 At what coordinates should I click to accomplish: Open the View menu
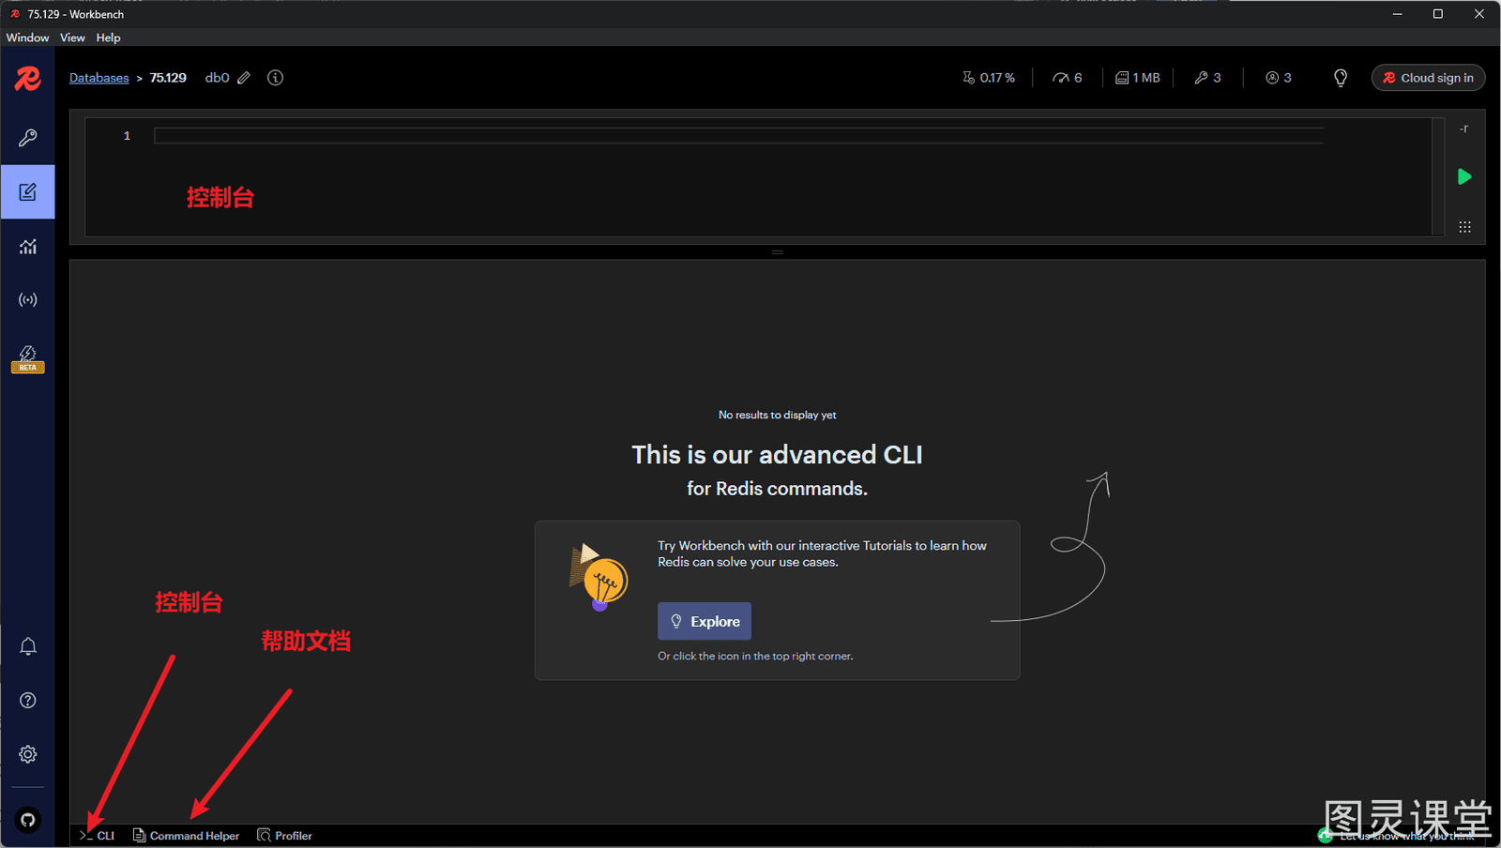pyautogui.click(x=72, y=38)
